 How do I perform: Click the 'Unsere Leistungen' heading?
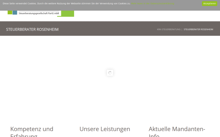click(104, 129)
